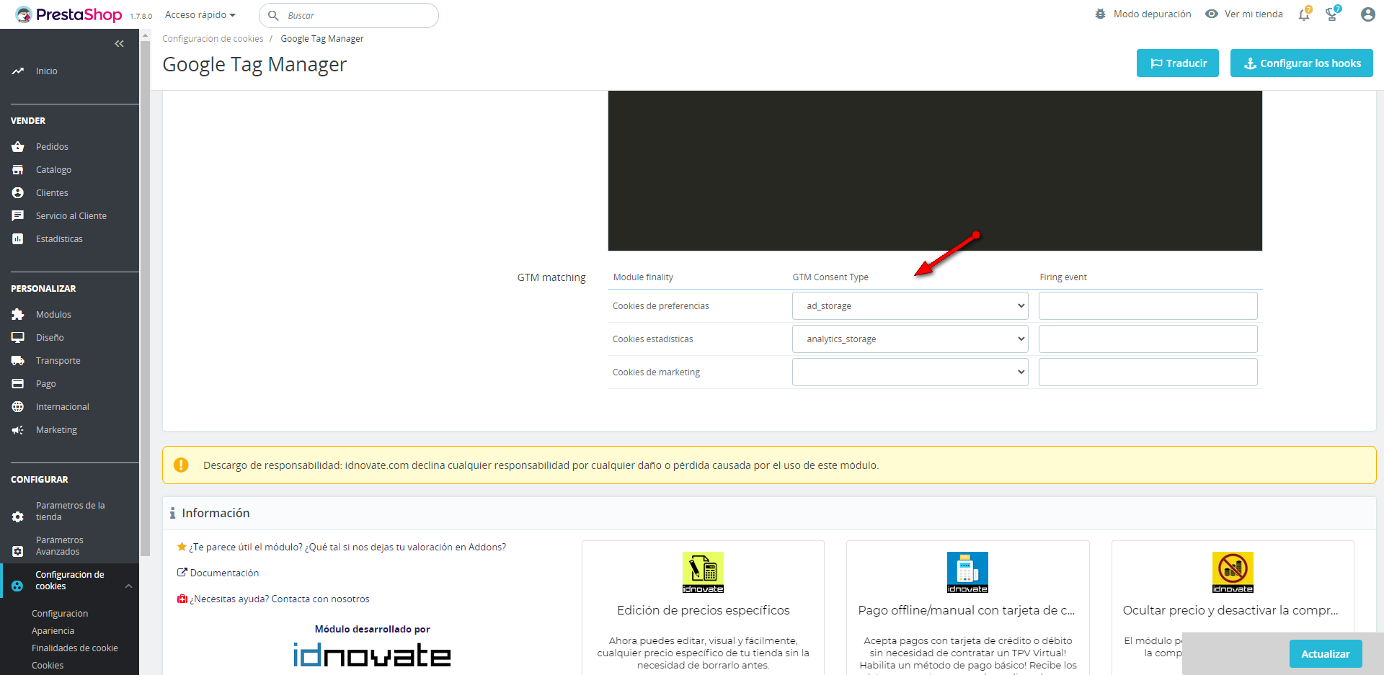This screenshot has width=1384, height=675.
Task: Open the Modulos menu
Action: [53, 315]
